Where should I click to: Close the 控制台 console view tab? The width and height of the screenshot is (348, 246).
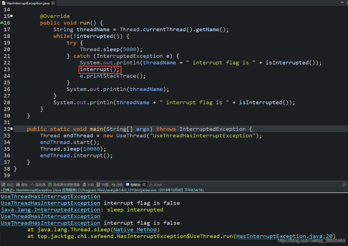(x=144, y=185)
